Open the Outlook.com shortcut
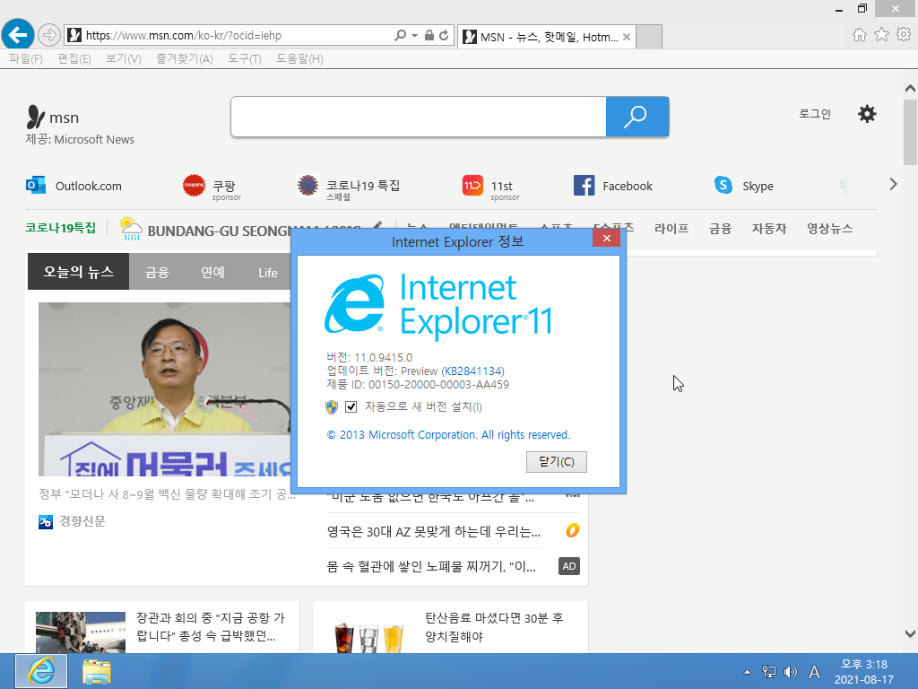This screenshot has width=918, height=689. click(74, 186)
